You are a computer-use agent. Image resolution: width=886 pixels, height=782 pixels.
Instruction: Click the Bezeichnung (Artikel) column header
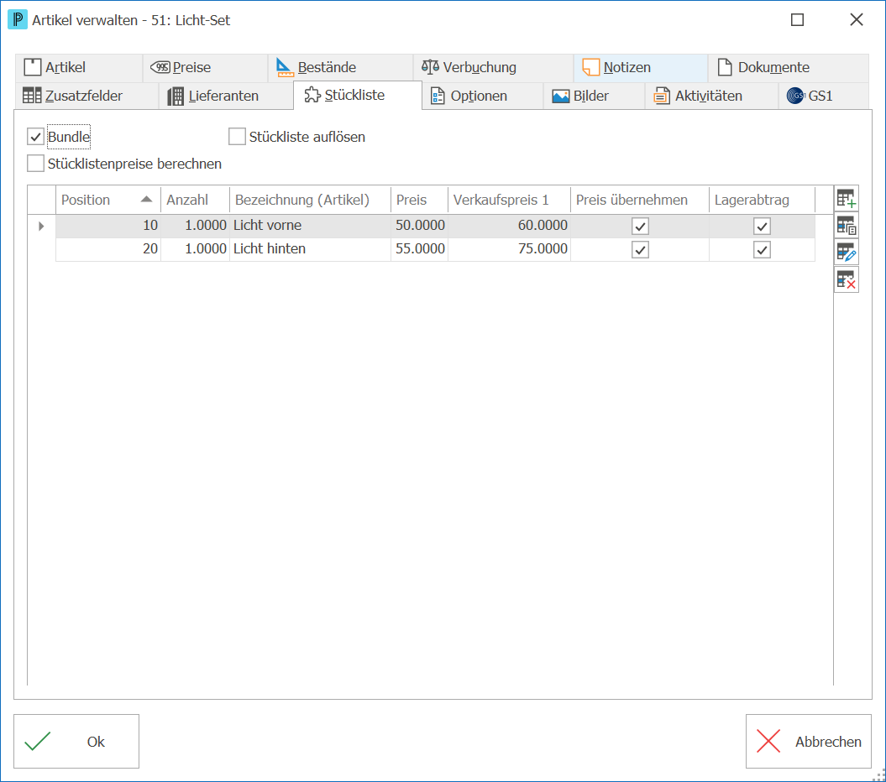pyautogui.click(x=310, y=200)
